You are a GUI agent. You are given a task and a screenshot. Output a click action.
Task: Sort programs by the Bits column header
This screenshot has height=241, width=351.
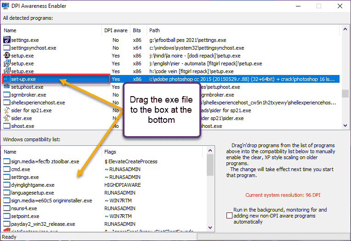138,30
